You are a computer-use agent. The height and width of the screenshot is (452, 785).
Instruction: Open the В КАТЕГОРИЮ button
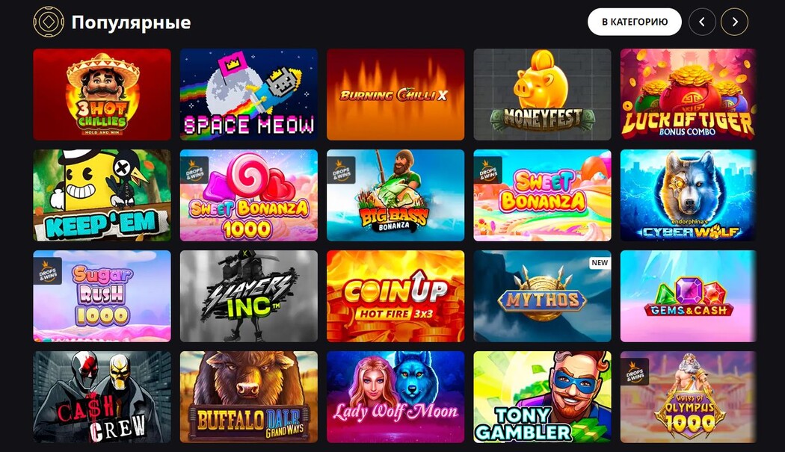[634, 22]
